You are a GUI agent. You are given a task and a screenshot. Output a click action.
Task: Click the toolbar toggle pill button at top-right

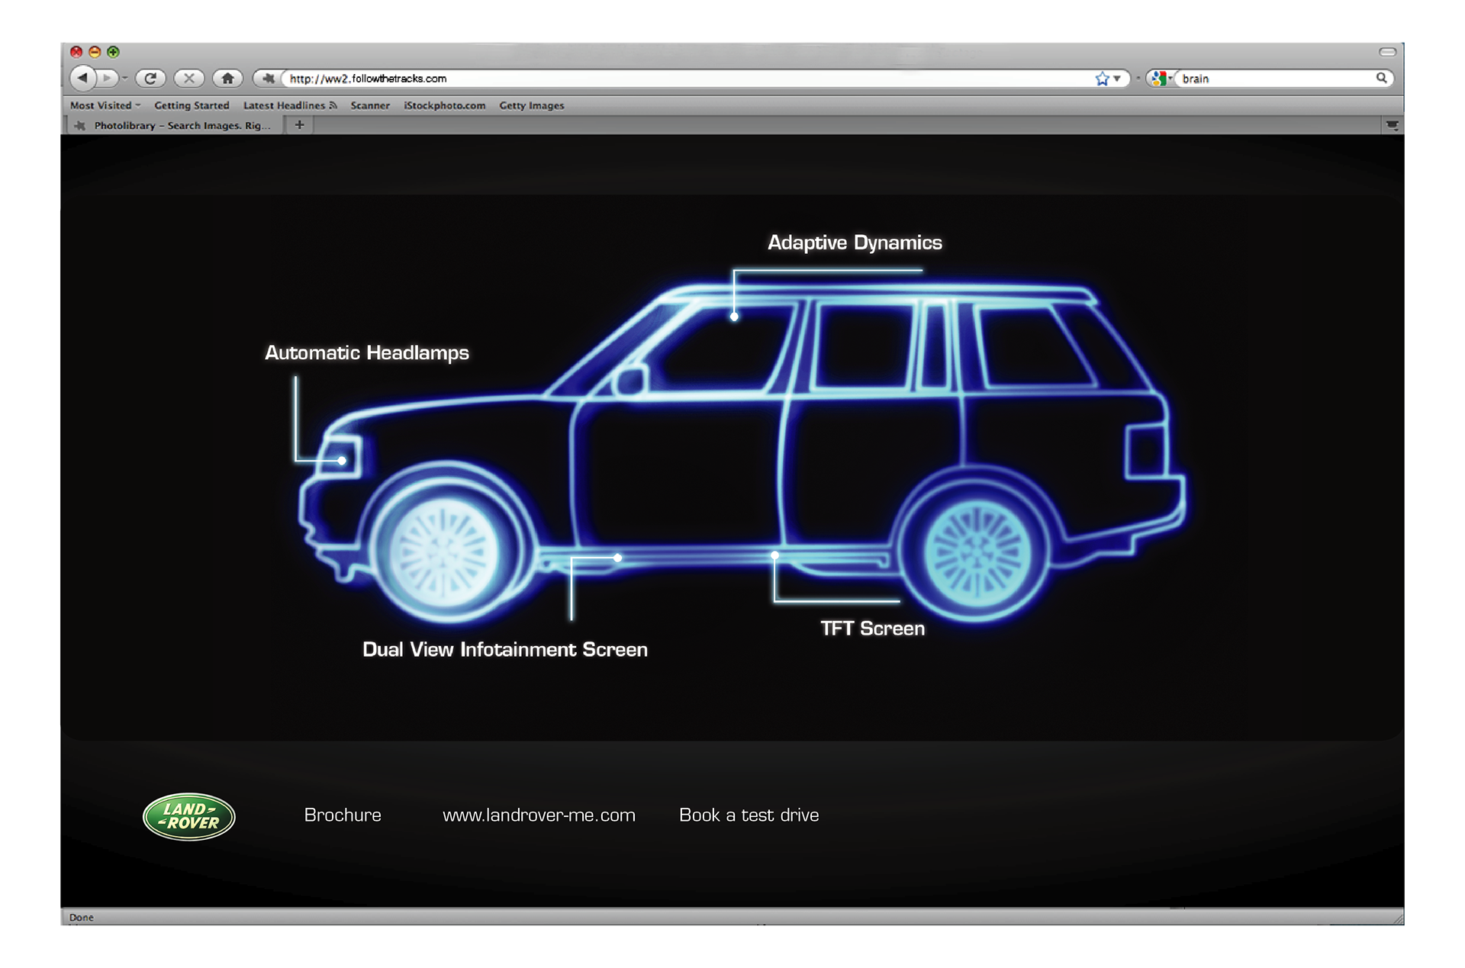pos(1388,52)
